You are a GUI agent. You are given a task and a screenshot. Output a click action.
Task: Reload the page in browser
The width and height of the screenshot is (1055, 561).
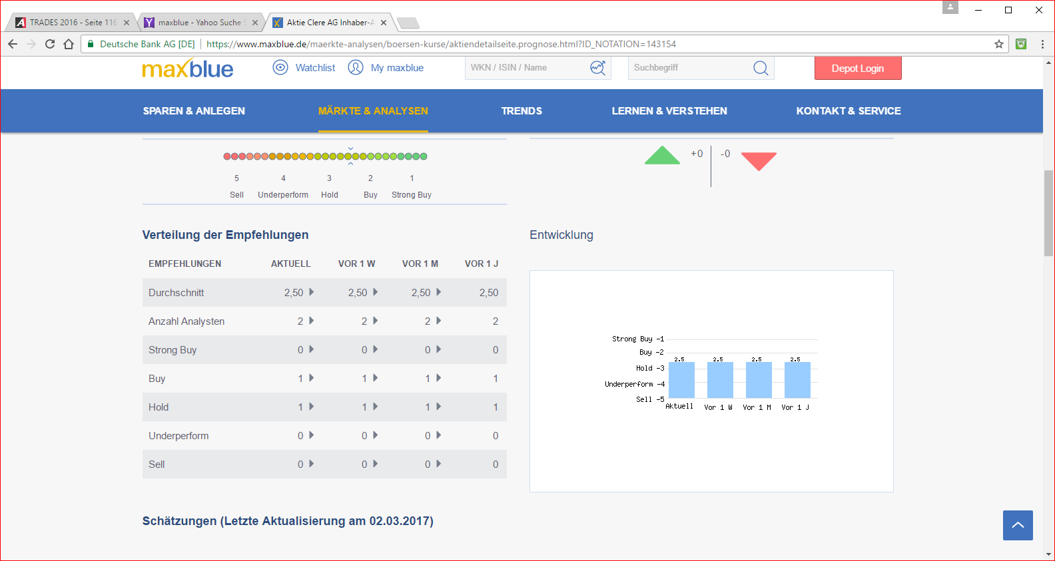click(50, 44)
